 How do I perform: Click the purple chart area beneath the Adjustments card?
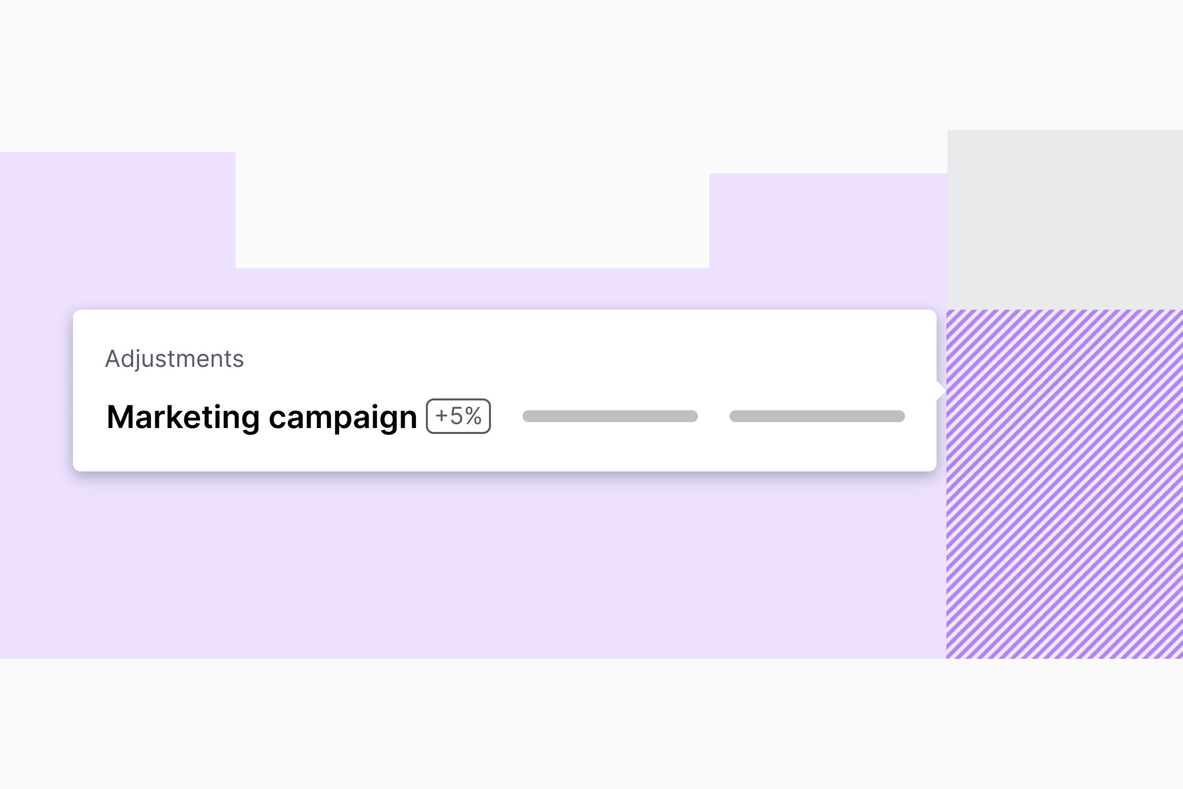pos(503,569)
